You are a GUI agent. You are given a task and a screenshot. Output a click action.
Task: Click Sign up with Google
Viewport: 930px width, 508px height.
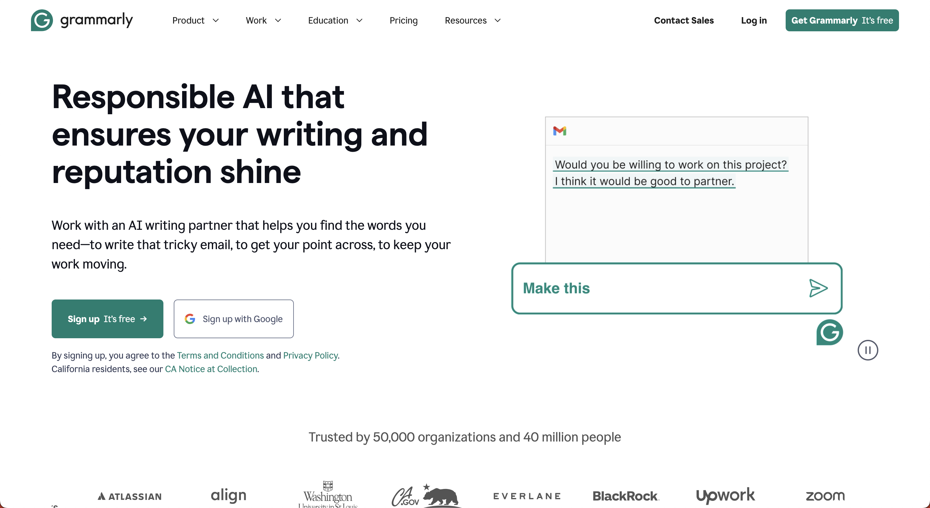(233, 319)
